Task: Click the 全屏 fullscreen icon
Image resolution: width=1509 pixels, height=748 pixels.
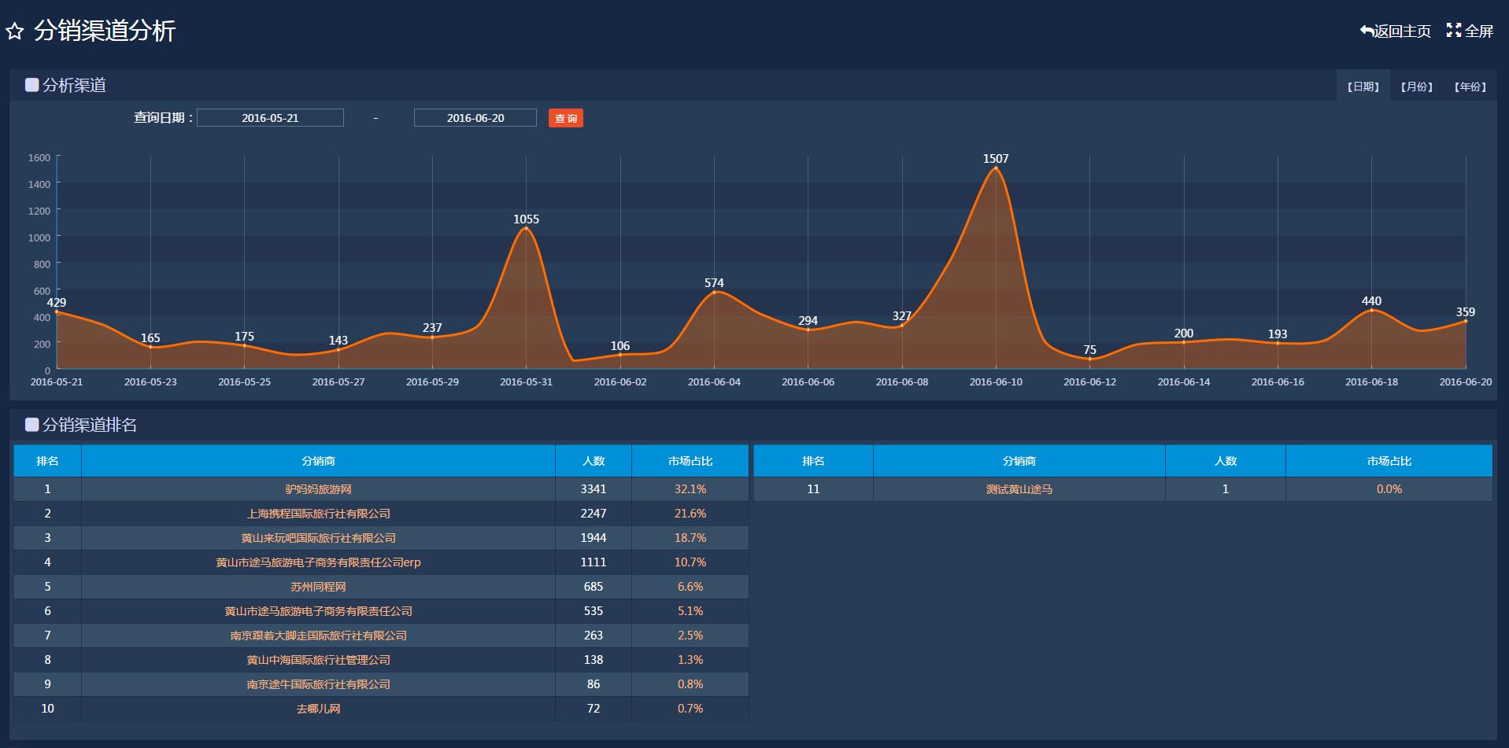Action: [1453, 31]
